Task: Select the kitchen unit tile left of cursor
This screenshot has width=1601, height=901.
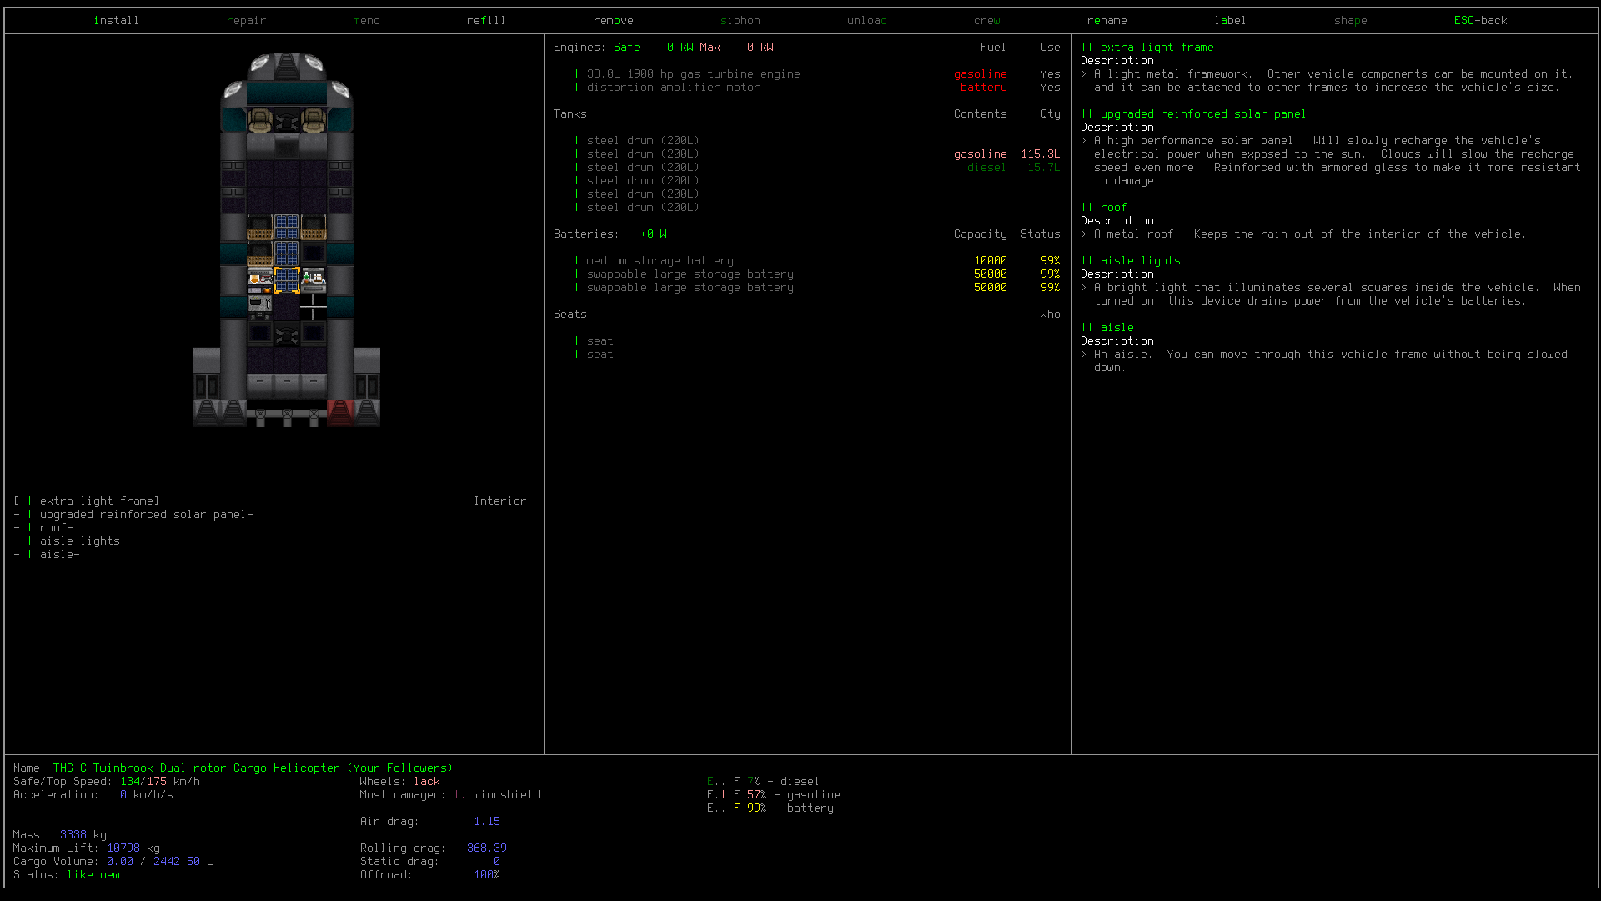Action: 260,280
